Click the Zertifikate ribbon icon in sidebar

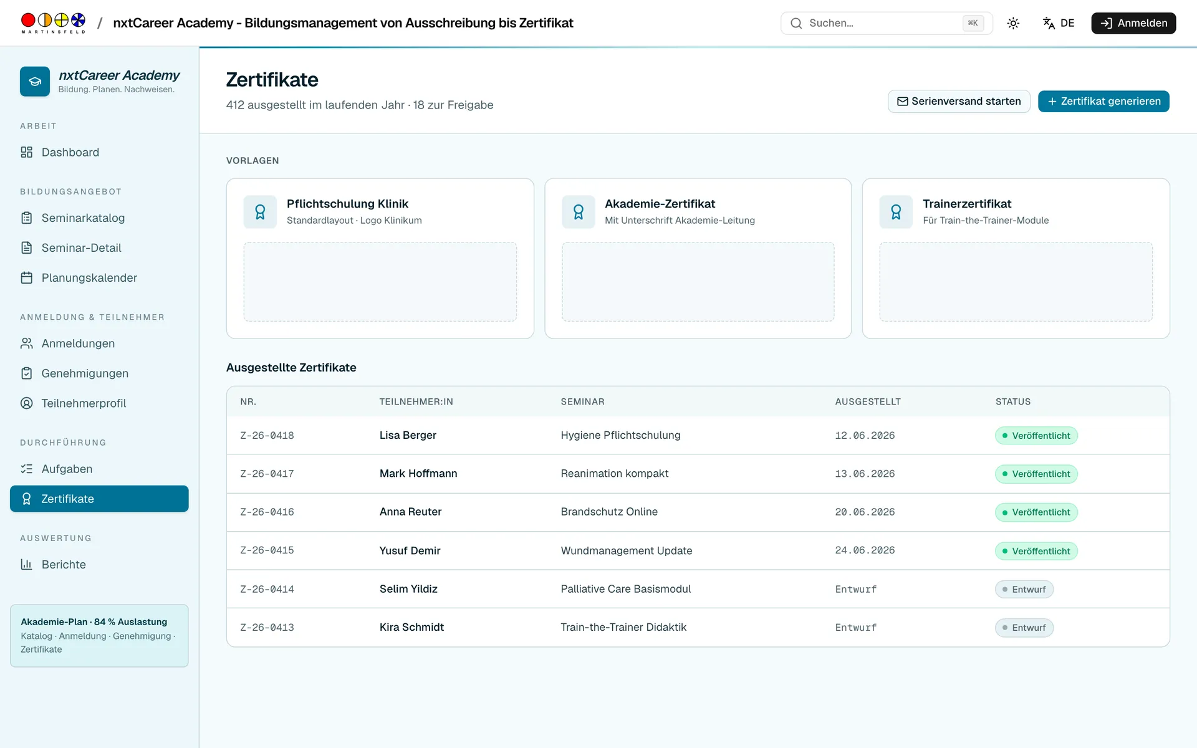coord(26,499)
